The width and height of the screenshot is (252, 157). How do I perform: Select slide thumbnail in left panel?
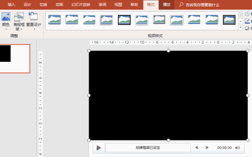(15, 59)
